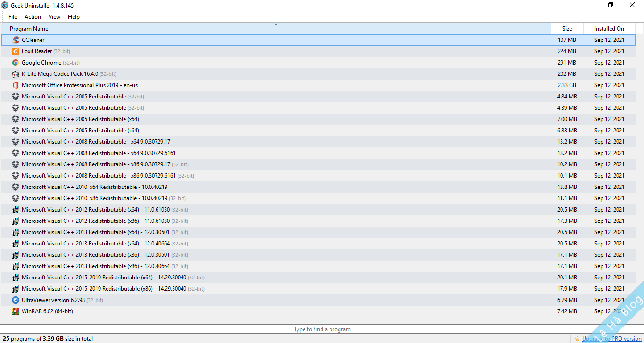Click the Google Chrome icon

pyautogui.click(x=16, y=62)
